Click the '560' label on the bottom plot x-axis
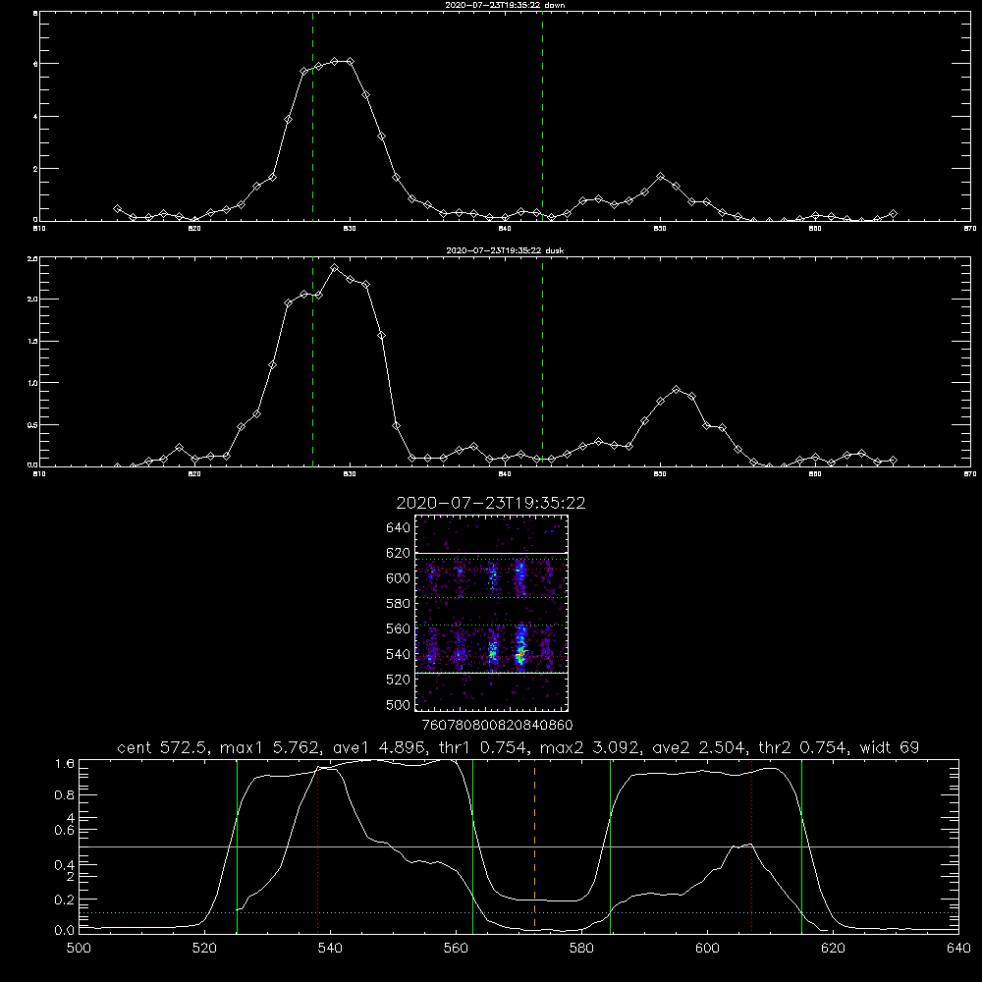 pos(456,949)
